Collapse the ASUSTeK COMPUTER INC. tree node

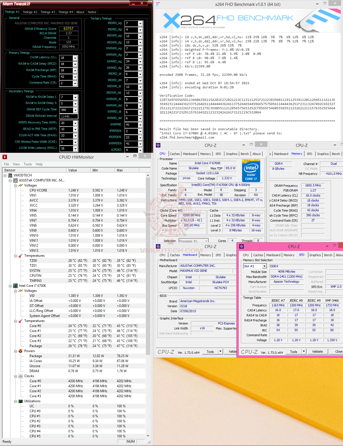[10, 180]
